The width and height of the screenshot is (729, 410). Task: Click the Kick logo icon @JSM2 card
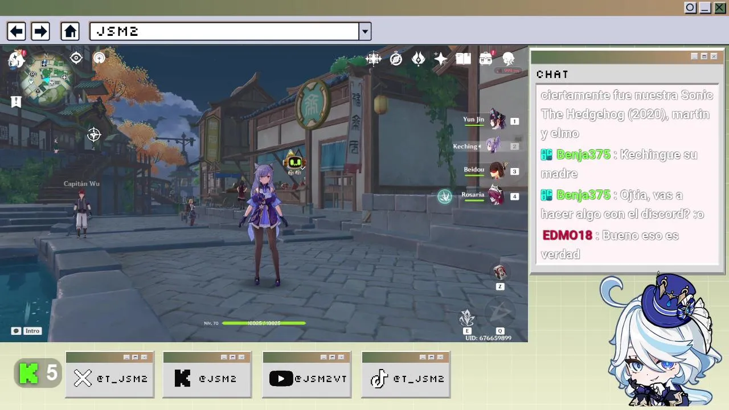[x=182, y=379]
